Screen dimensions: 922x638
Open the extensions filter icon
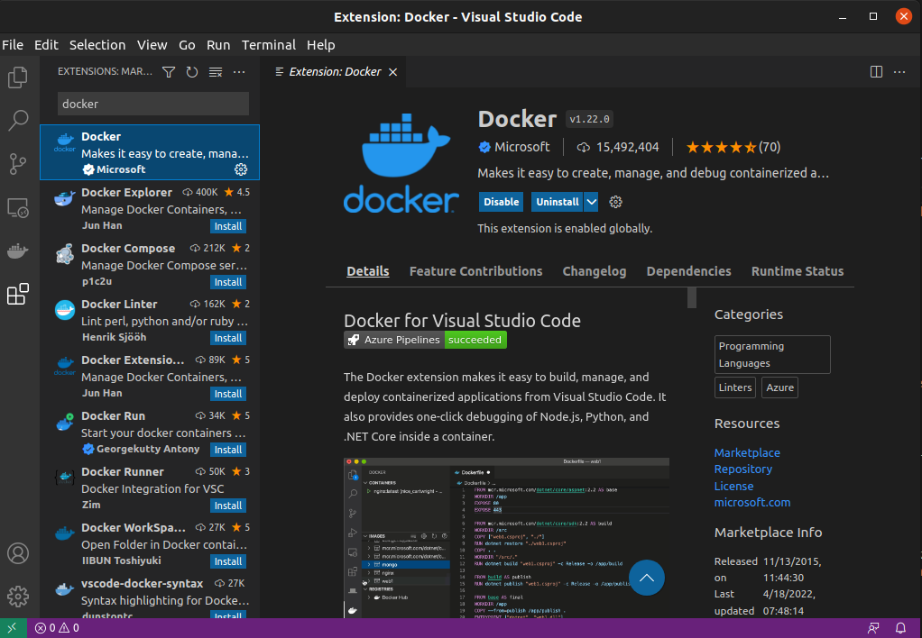point(168,71)
